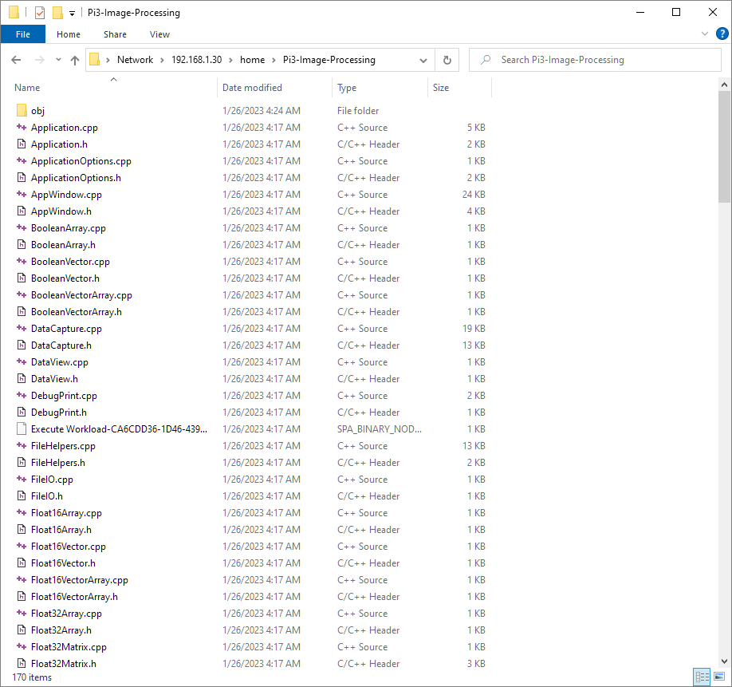Image resolution: width=732 pixels, height=687 pixels.
Task: Click the Up one level arrow
Action: point(75,60)
